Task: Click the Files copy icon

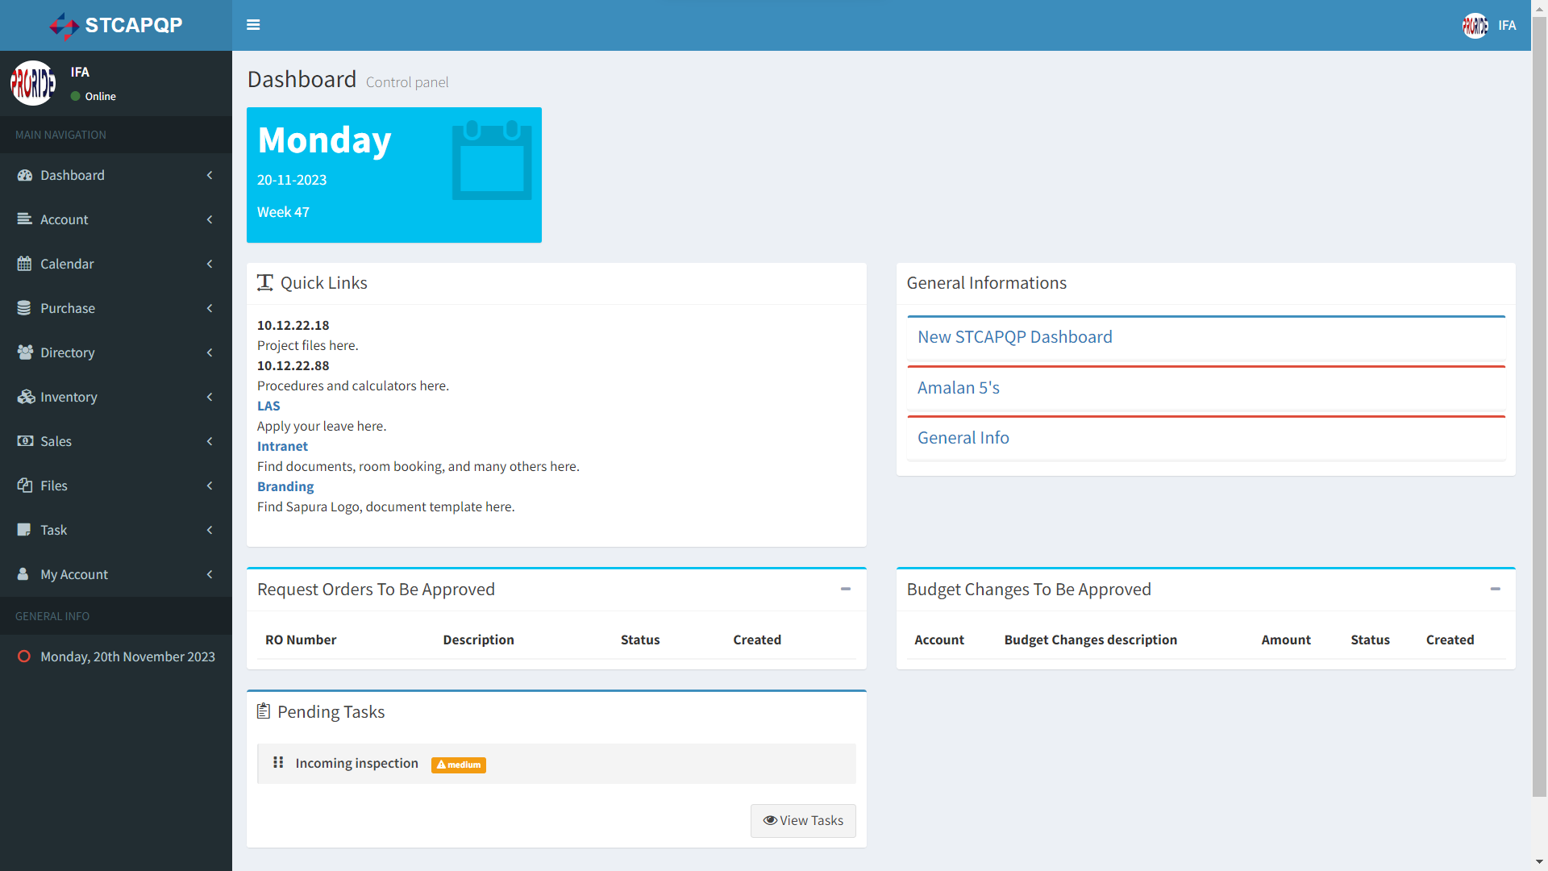Action: tap(25, 486)
